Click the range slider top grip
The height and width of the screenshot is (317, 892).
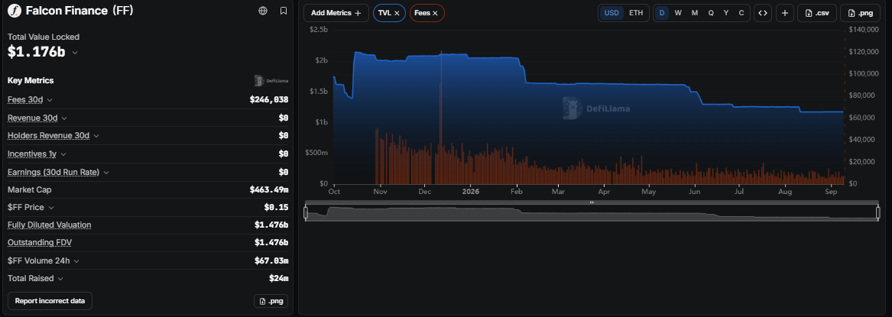click(x=592, y=202)
